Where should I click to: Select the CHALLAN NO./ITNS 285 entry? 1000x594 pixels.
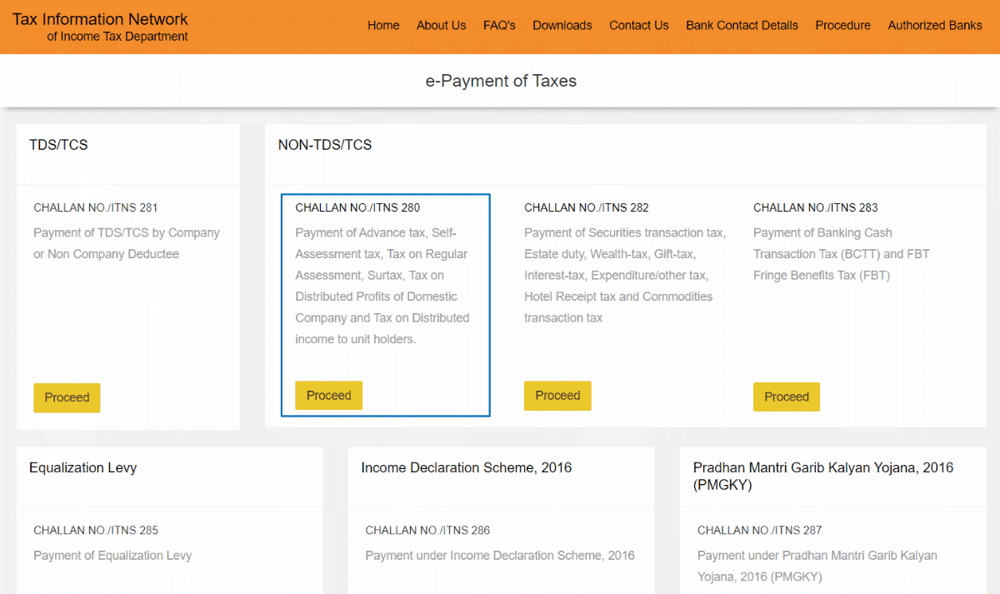96,530
